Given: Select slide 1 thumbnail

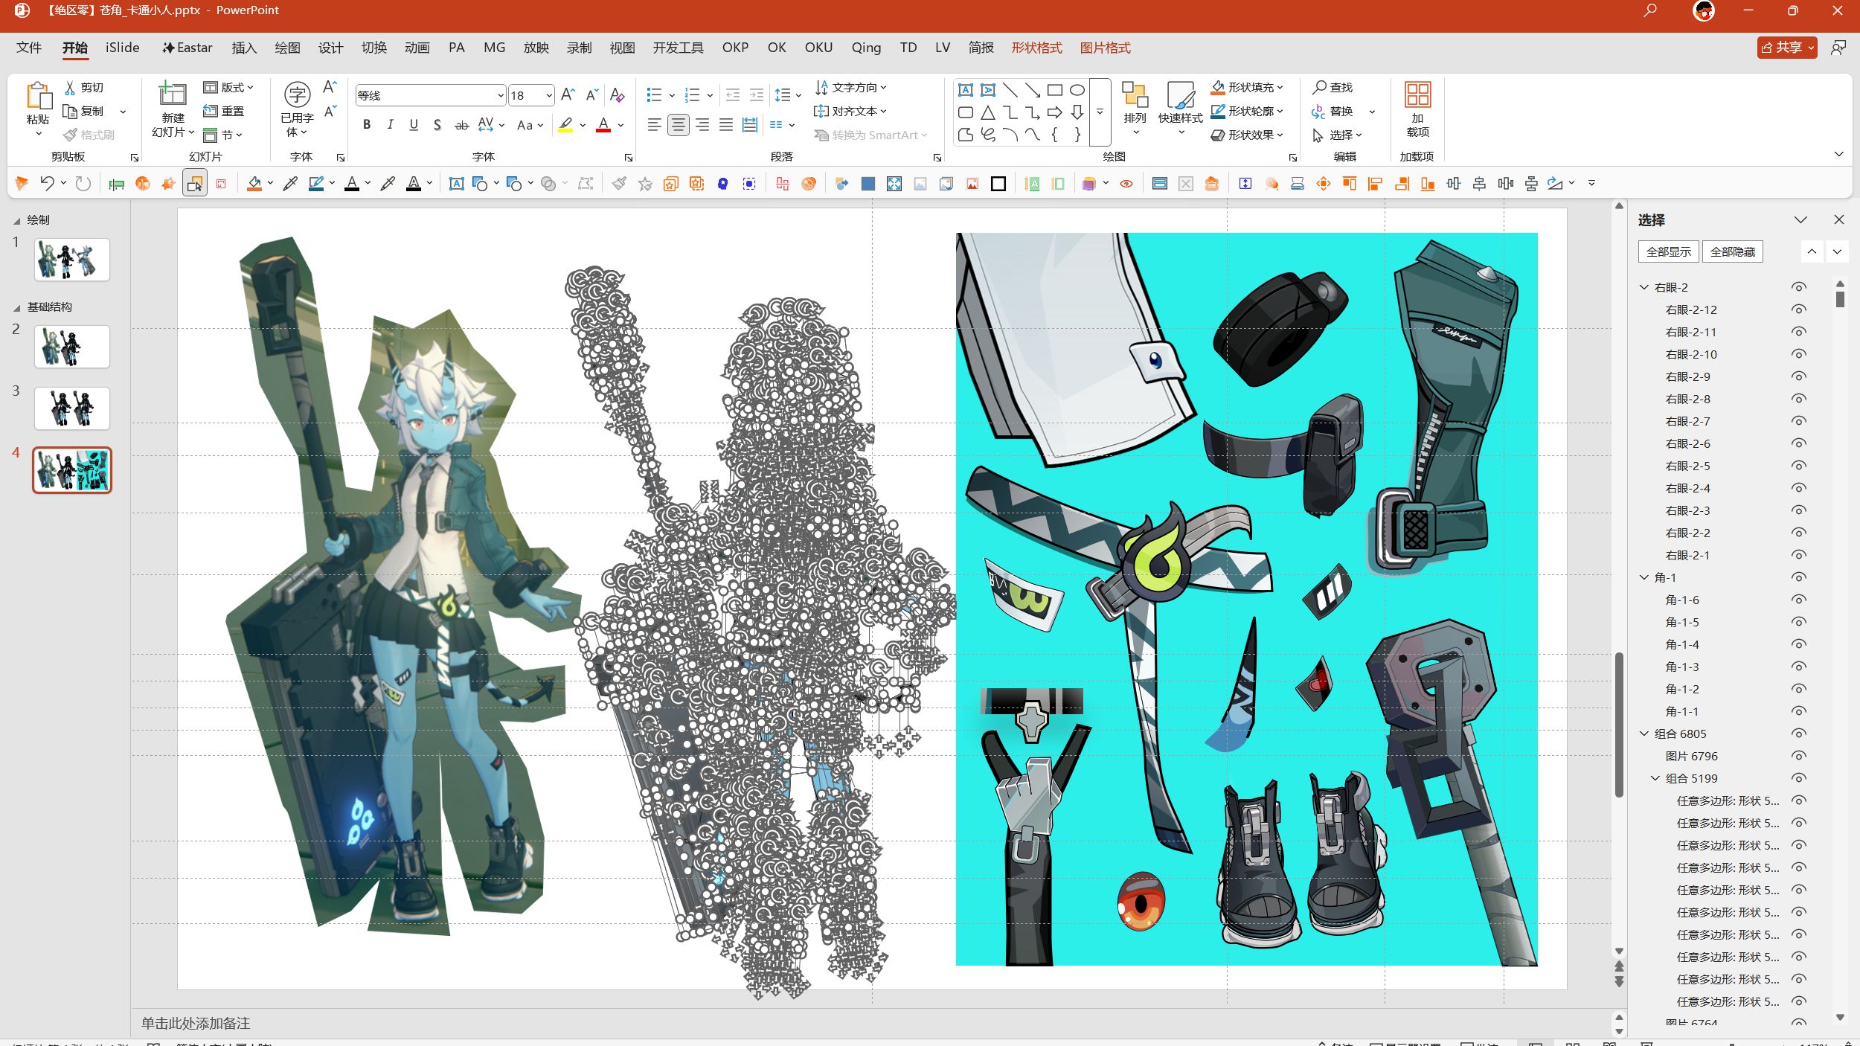Looking at the screenshot, I should coord(71,260).
